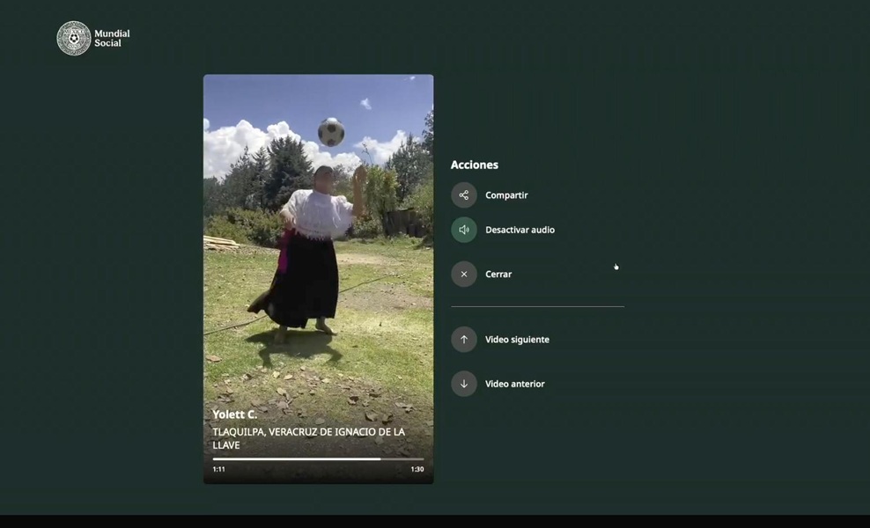Mute audio using the speaker icon
This screenshot has width=870, height=528.
[x=464, y=230]
